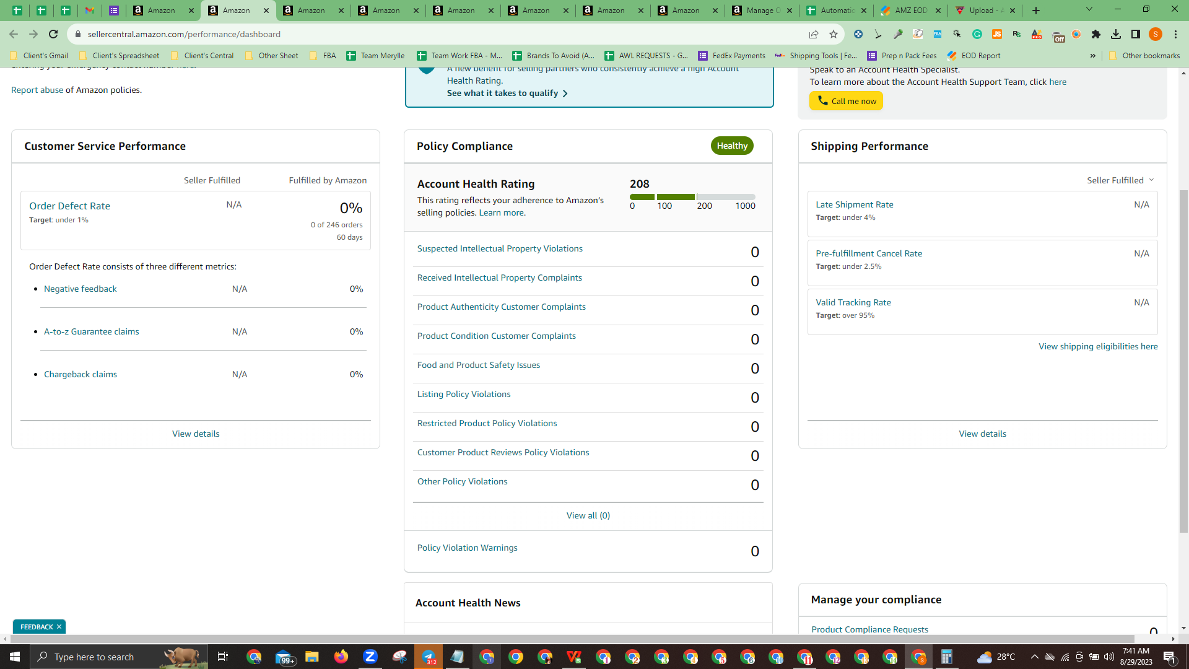Expand the Other bookmarks folder
This screenshot has width=1189, height=669.
click(x=1144, y=56)
